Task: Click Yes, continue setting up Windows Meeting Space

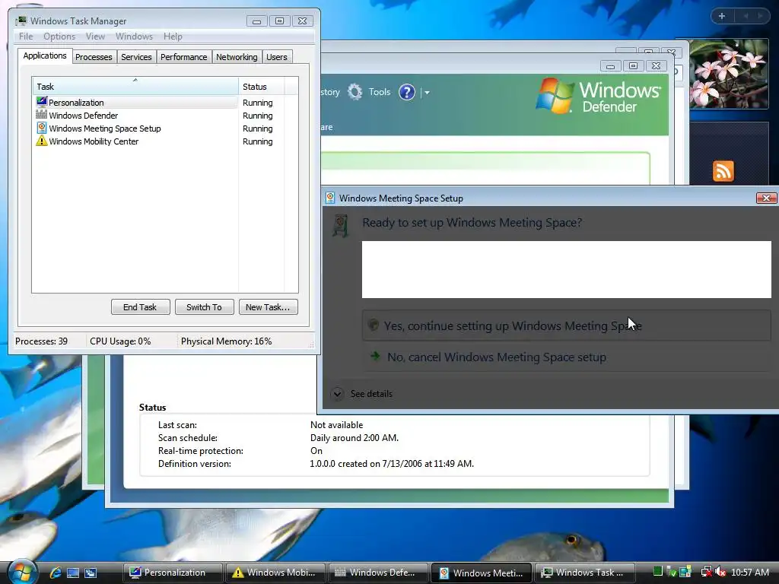Action: tap(566, 325)
